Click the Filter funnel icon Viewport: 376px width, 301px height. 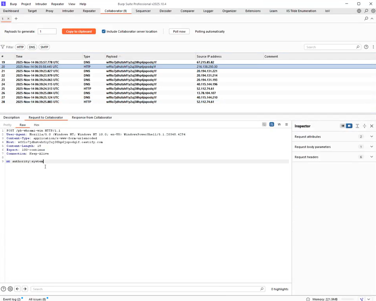click(x=3, y=47)
